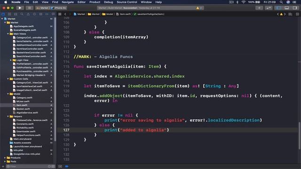
Task: Open AppDelegate.swift file
Action: coord(24,26)
